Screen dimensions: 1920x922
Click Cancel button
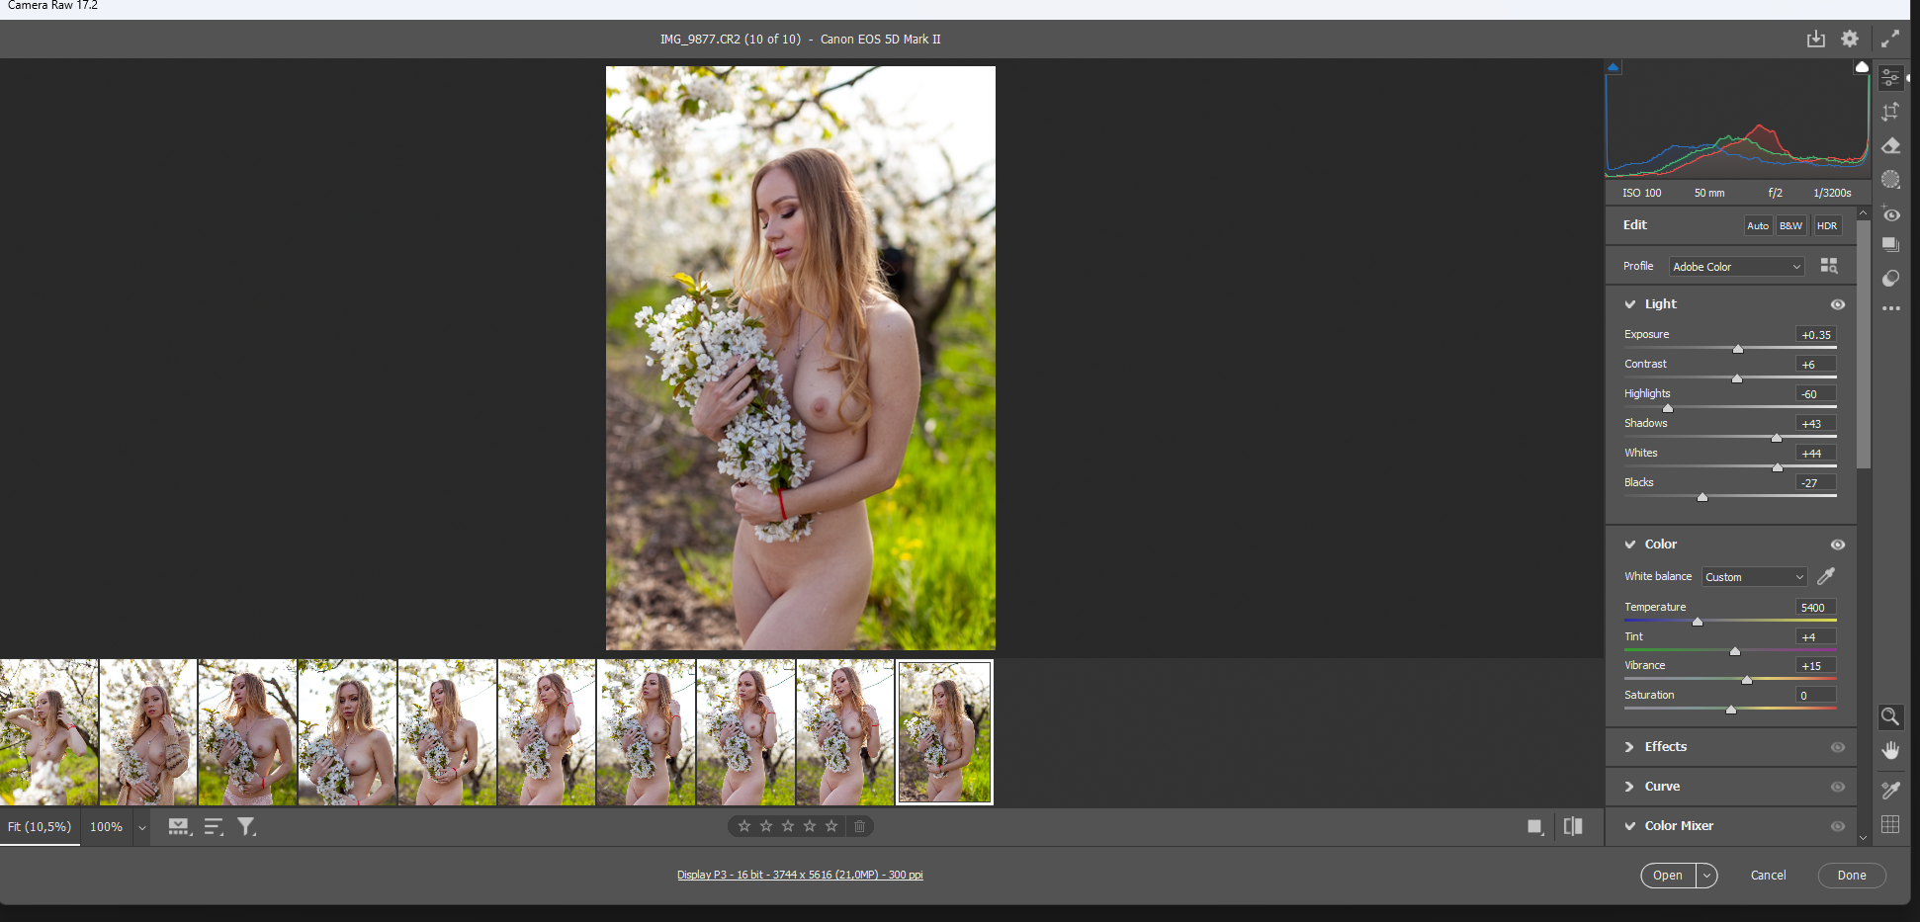1768,876
